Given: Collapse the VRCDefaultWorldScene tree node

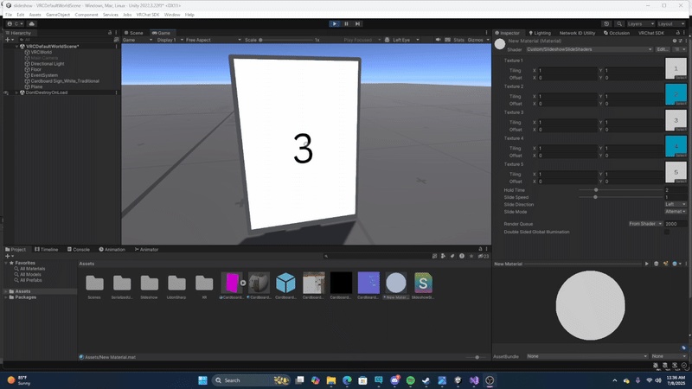Looking at the screenshot, I should click(x=16, y=47).
